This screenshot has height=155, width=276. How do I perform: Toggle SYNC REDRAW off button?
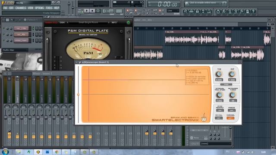click(220, 110)
